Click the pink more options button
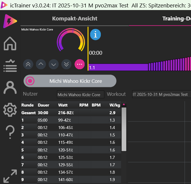This screenshot has width=191, height=184. point(80,64)
